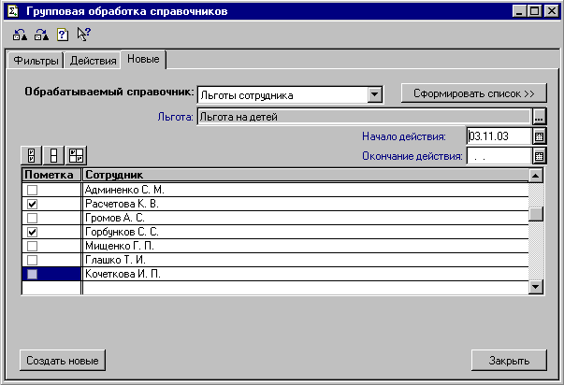Click the Закрыть button
564x385 pixels.
509,360
